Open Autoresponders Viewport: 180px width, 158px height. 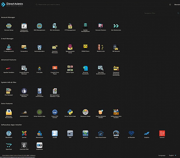pyautogui.click(x=39, y=48)
